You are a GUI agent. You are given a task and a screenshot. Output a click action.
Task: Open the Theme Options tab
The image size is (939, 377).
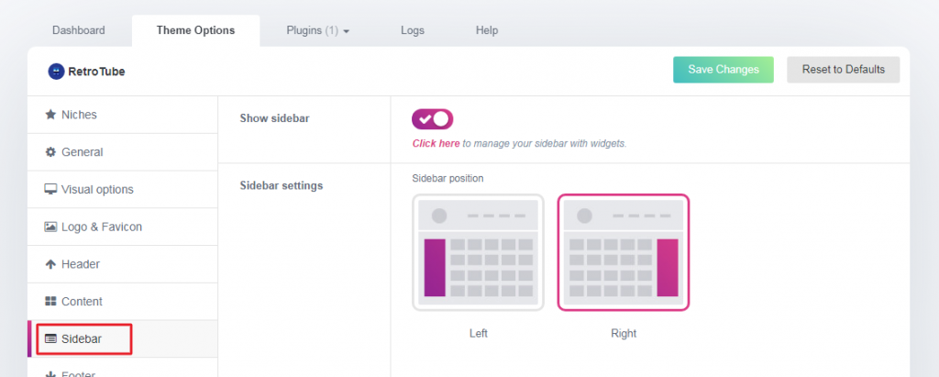(195, 30)
